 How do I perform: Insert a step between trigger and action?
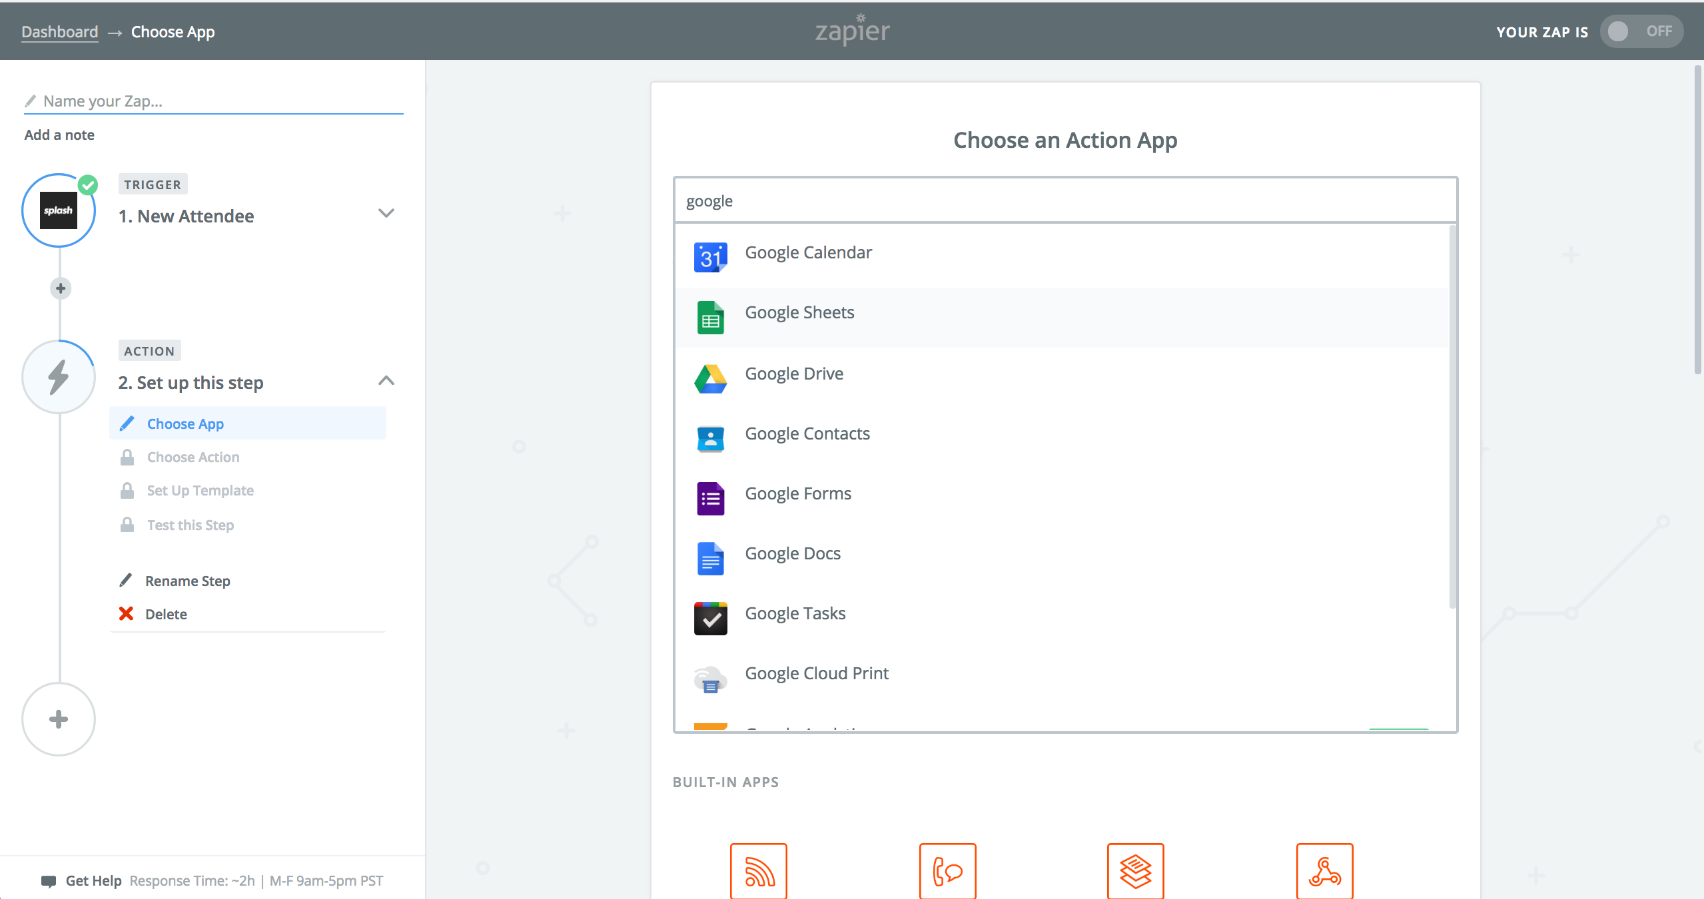61,288
